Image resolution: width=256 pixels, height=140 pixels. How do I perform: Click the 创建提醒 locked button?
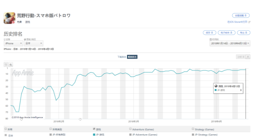pos(241,15)
